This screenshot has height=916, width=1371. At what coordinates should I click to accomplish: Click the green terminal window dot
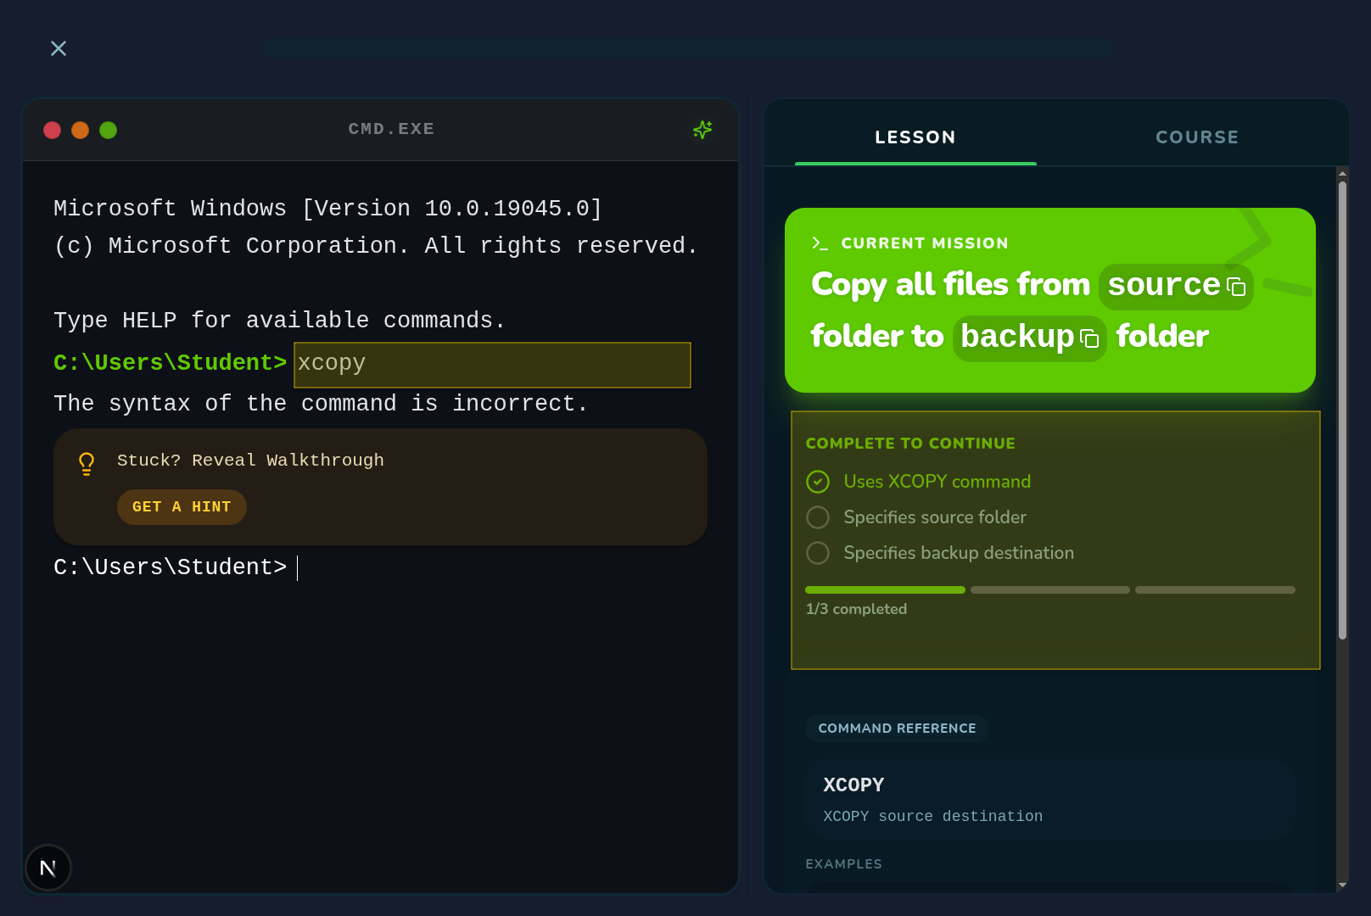coord(109,130)
